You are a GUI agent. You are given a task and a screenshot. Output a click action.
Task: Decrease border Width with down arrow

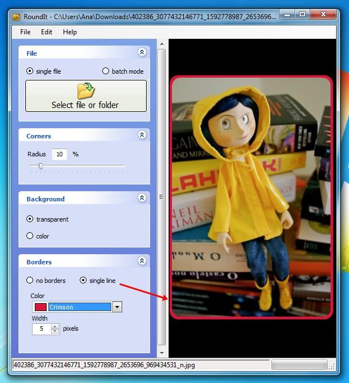point(55,331)
